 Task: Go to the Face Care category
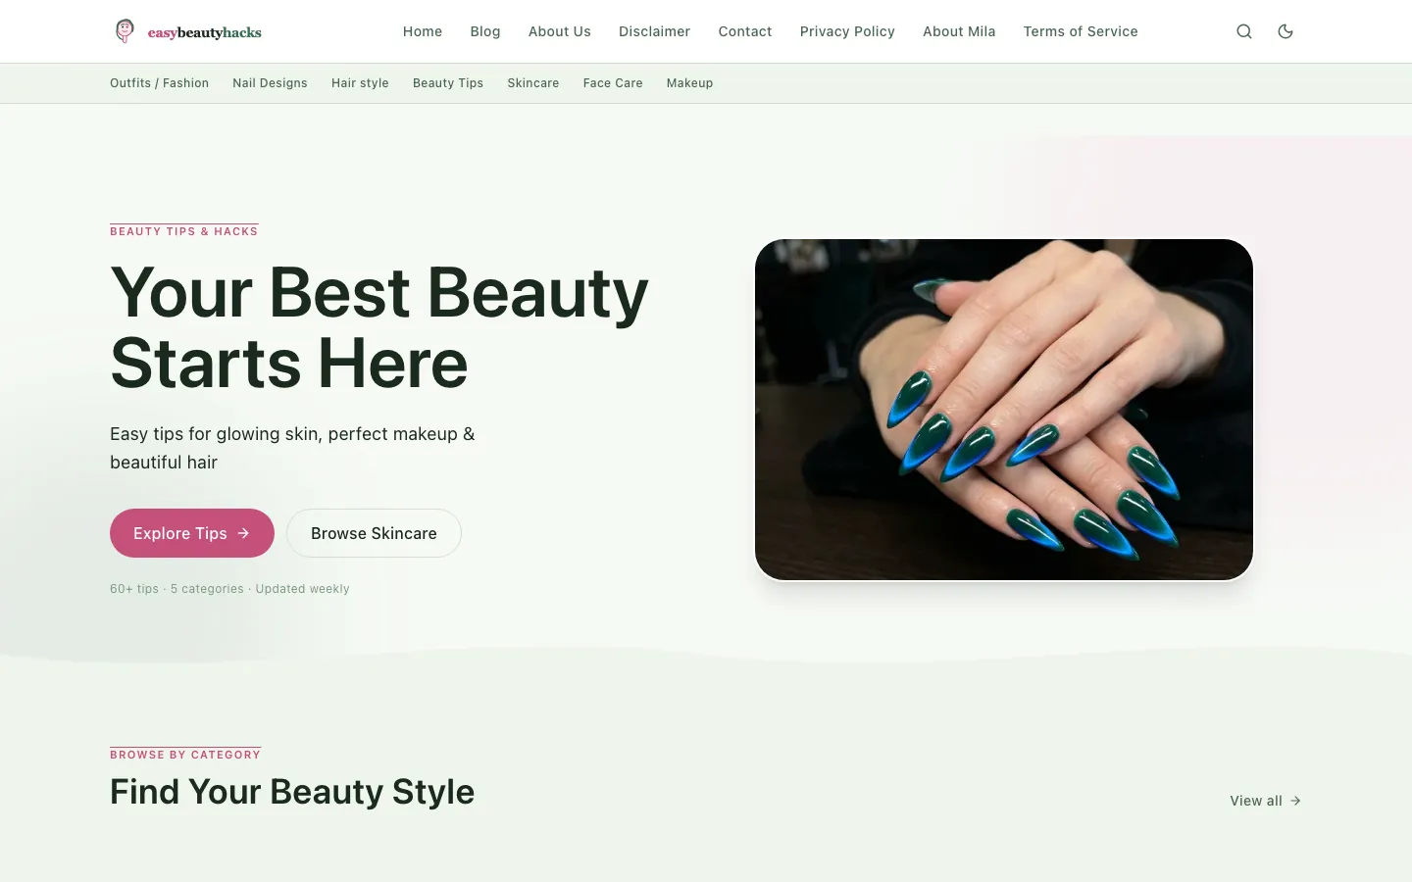(613, 83)
